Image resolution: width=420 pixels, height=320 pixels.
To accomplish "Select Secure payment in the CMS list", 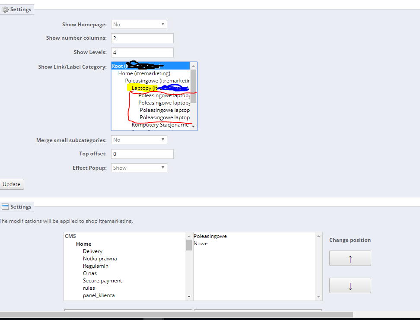I will coord(102,281).
